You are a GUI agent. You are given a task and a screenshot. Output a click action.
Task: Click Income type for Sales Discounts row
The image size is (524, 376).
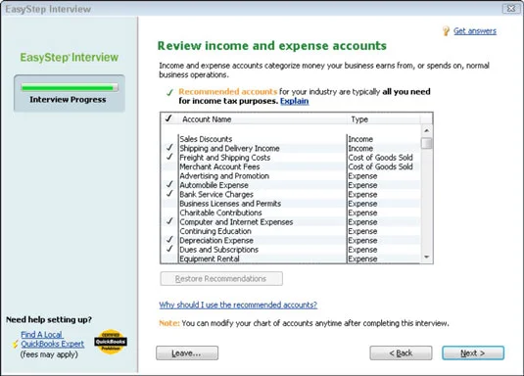[x=360, y=139]
